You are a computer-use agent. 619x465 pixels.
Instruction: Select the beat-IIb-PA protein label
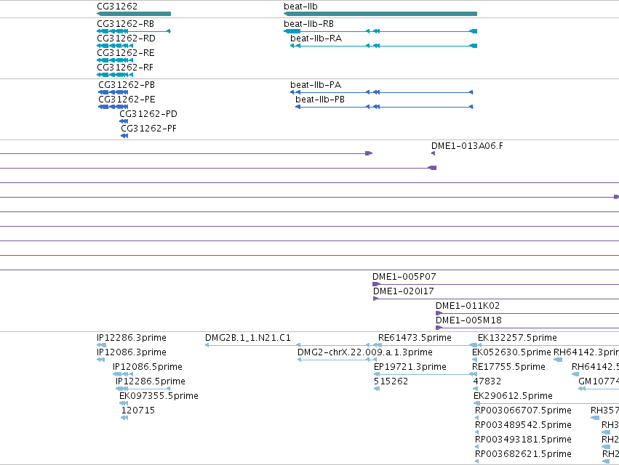click(316, 85)
